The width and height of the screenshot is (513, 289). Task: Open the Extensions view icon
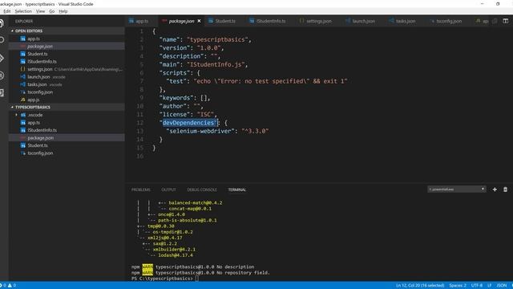[2, 93]
